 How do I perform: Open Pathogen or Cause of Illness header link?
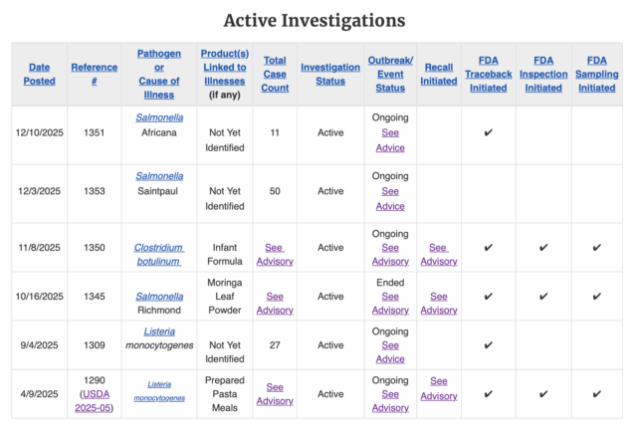pyautogui.click(x=158, y=73)
